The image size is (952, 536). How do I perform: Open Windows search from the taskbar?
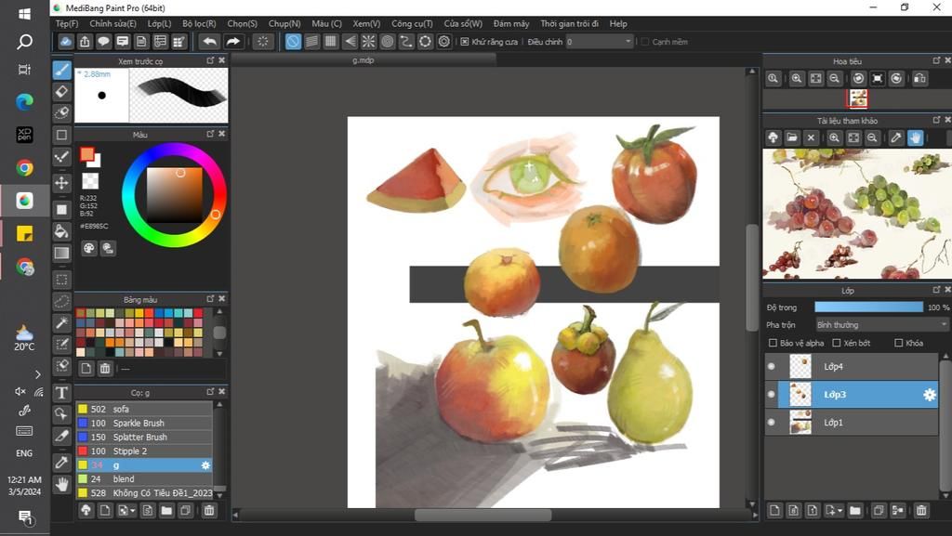click(x=24, y=42)
